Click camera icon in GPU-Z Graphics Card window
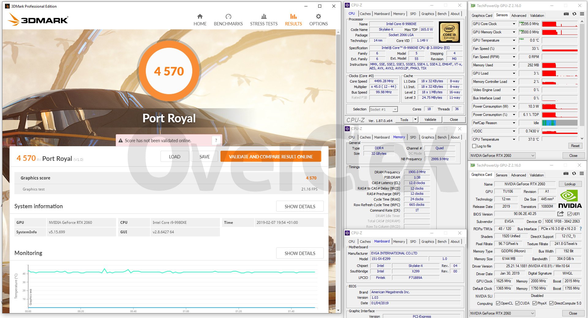This screenshot has height=318, width=588. (x=566, y=173)
